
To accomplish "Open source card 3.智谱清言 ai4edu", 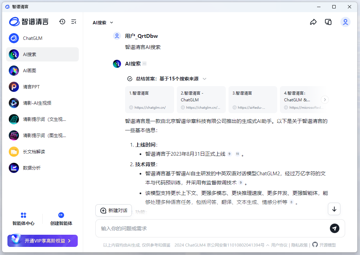I will 253,100.
